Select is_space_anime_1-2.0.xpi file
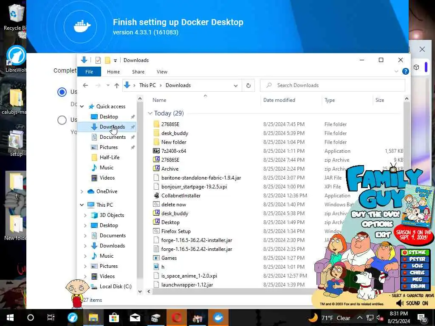 tap(189, 276)
